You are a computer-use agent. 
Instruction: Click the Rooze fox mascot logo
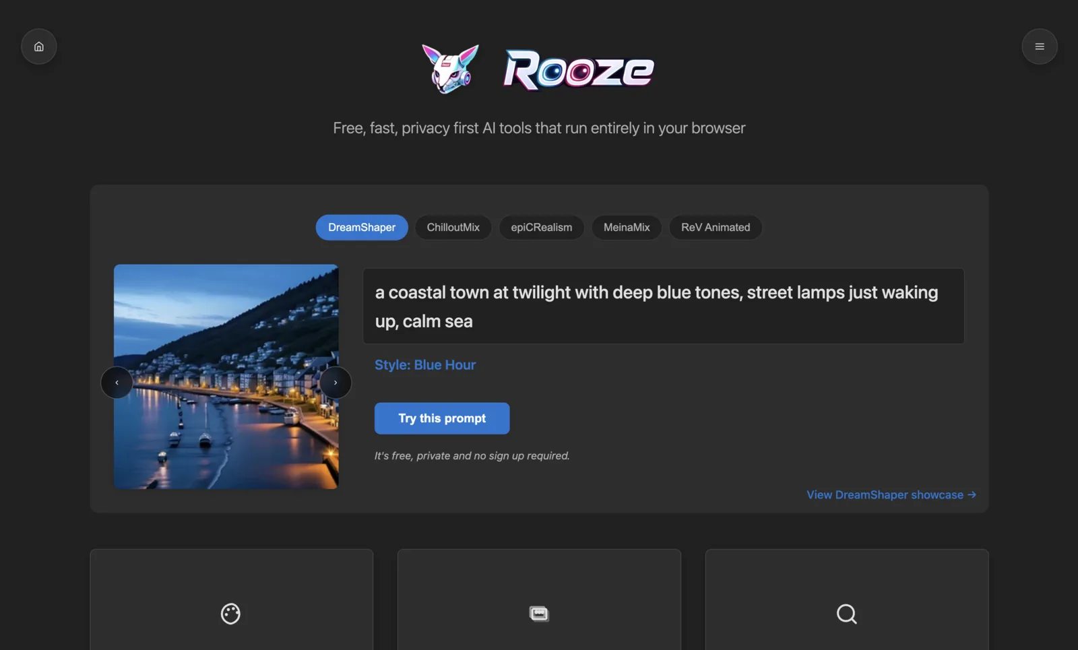[450, 69]
